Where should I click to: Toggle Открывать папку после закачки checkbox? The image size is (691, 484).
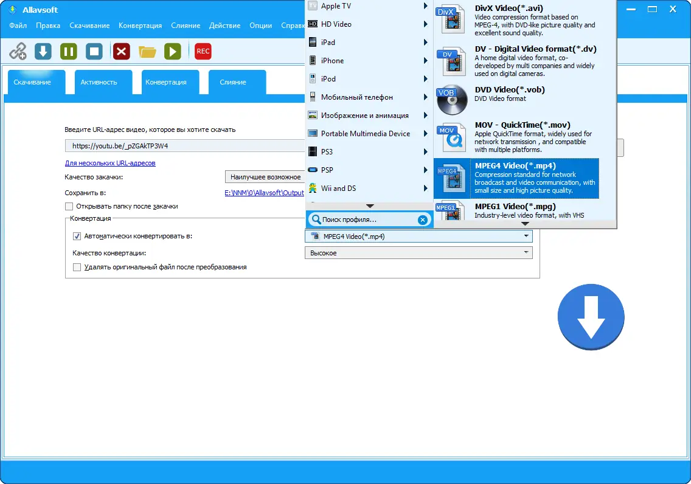tap(69, 206)
